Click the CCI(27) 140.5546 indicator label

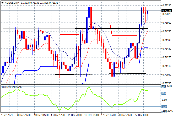12,87
